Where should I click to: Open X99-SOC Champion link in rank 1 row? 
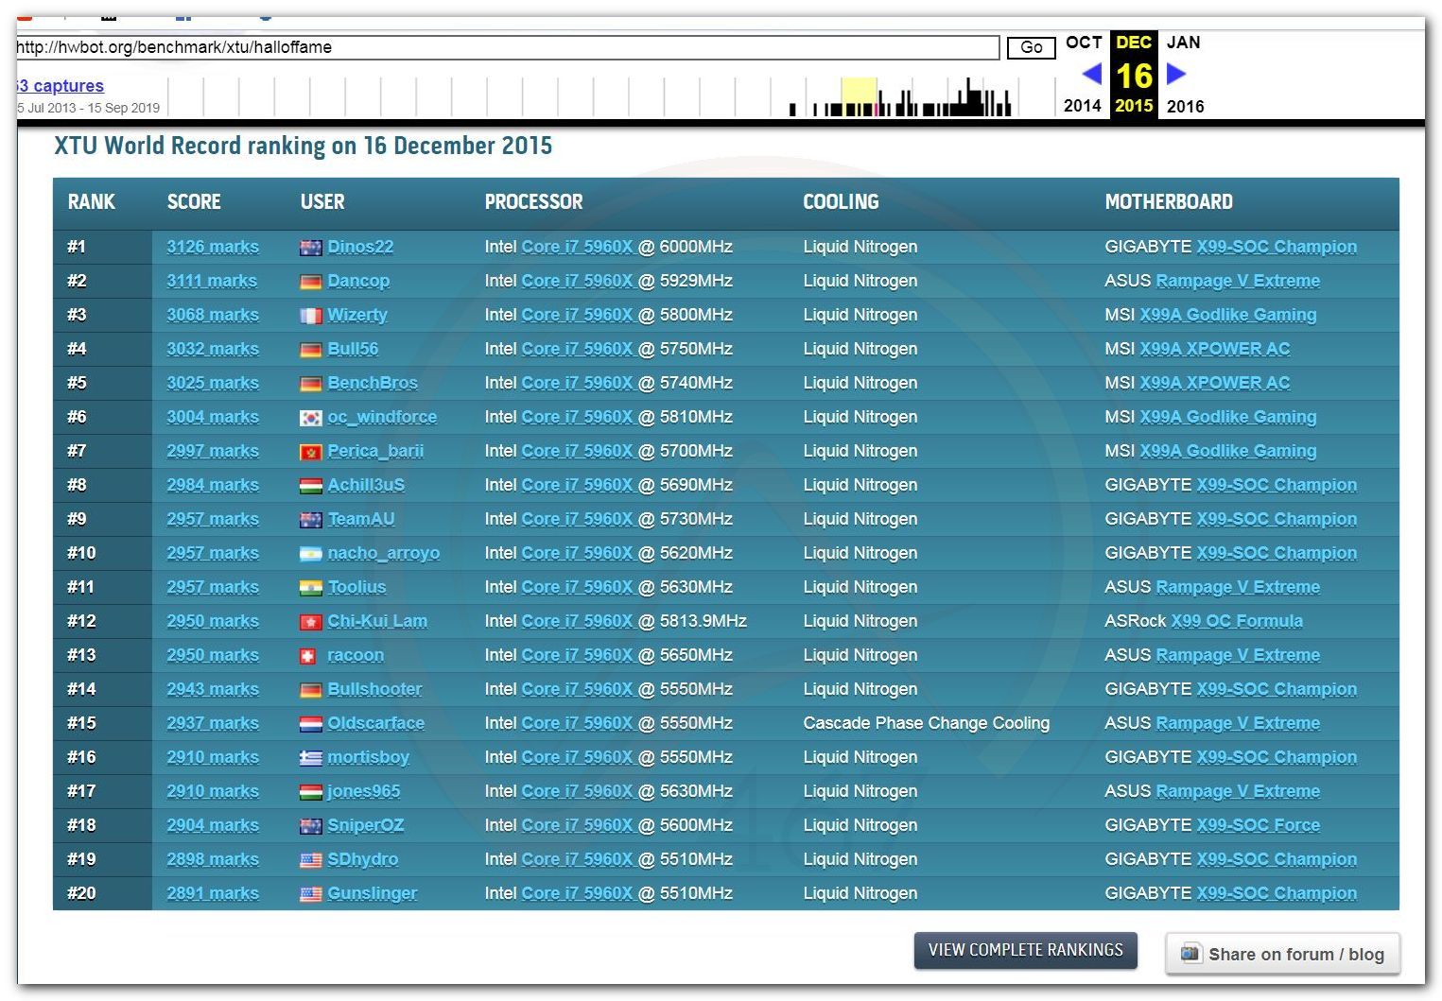coord(1277,247)
